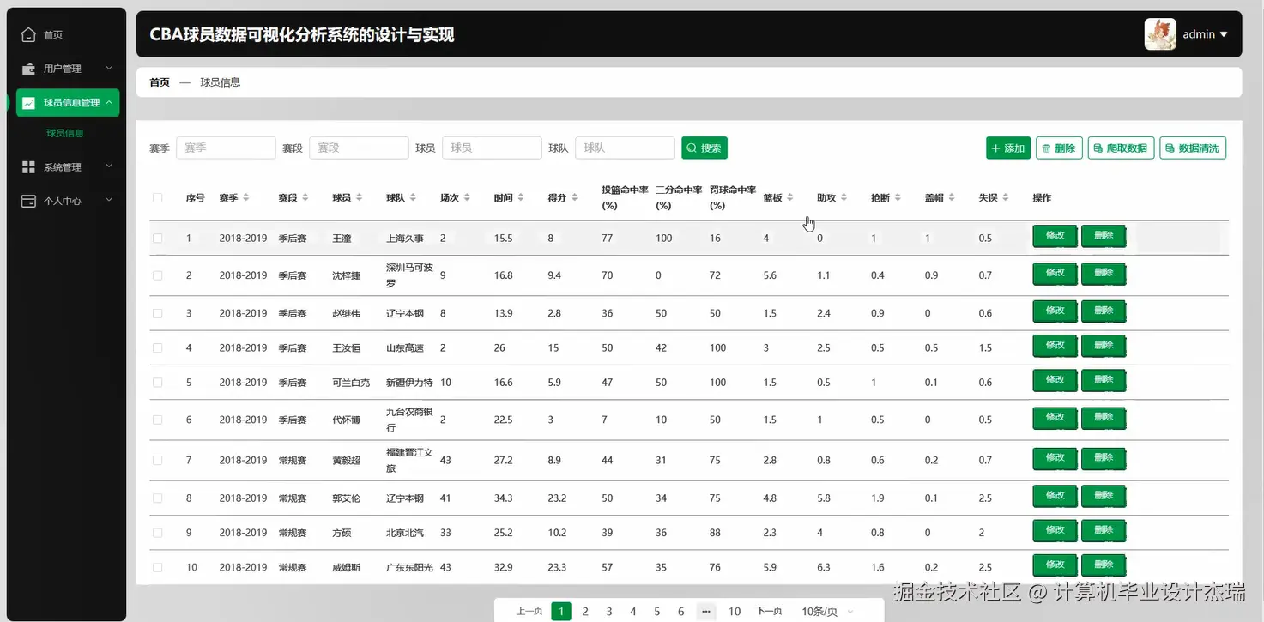Image resolution: width=1264 pixels, height=622 pixels.
Task: Click the 球员信息管理 chart icon
Action: 28,102
